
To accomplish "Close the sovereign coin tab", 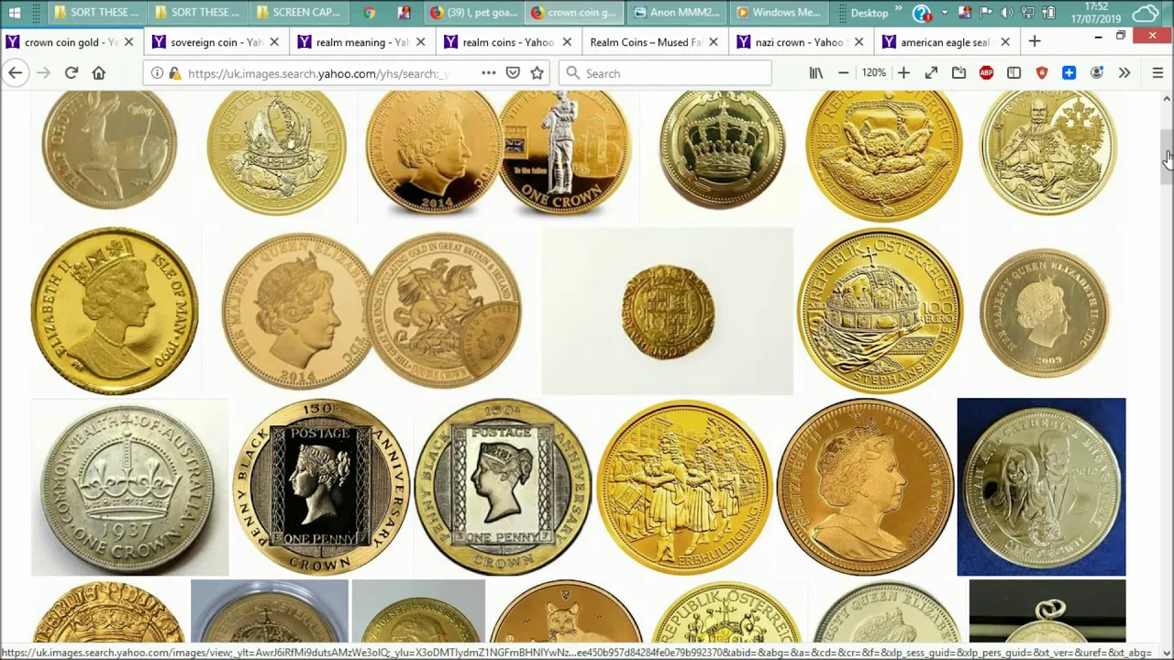I will [x=275, y=42].
